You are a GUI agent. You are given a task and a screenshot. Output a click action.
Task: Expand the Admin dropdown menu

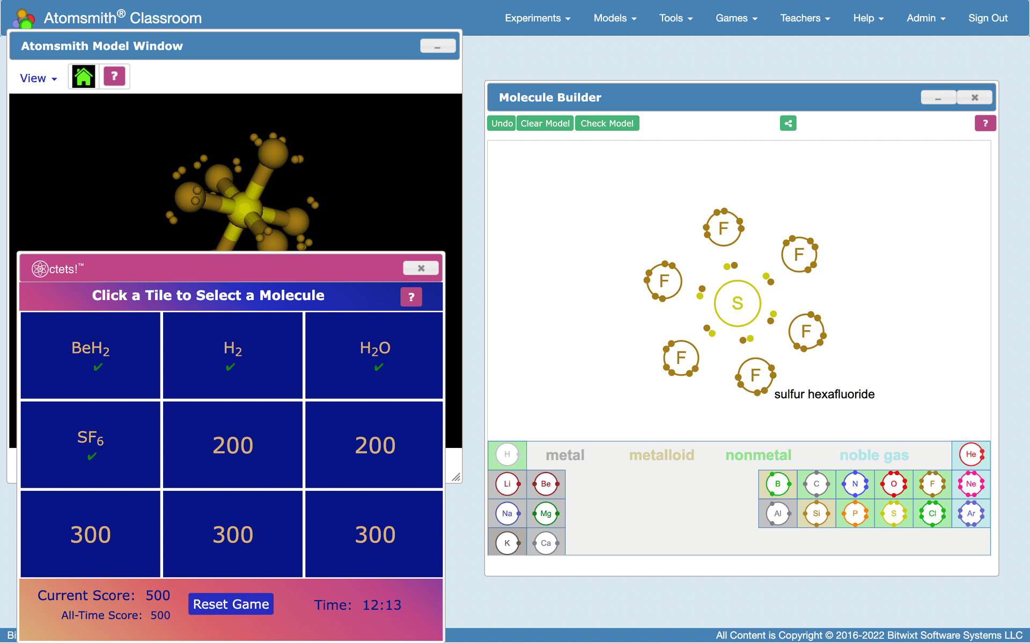(x=926, y=18)
